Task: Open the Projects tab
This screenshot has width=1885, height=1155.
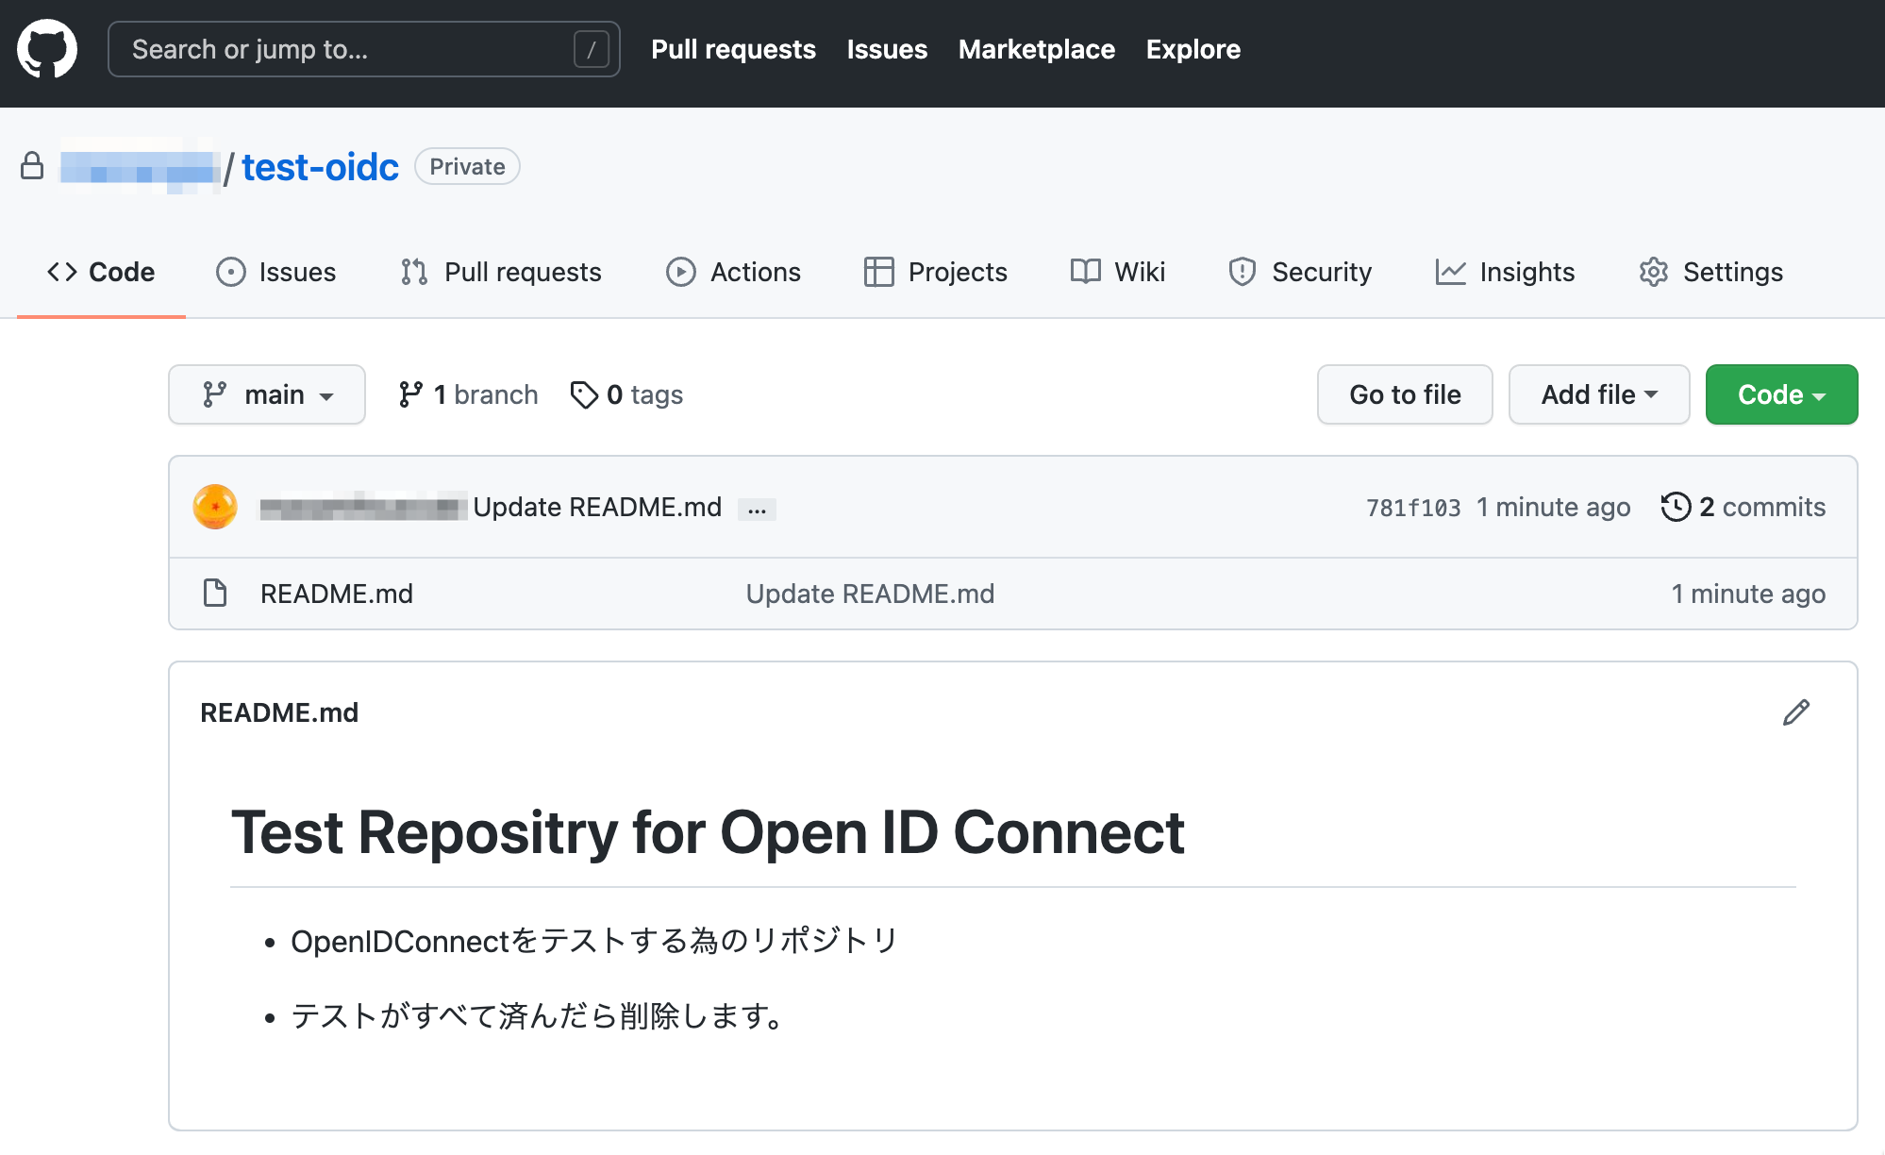Action: [x=935, y=272]
